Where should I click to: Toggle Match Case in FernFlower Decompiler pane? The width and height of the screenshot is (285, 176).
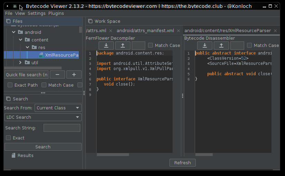coord(150,45)
